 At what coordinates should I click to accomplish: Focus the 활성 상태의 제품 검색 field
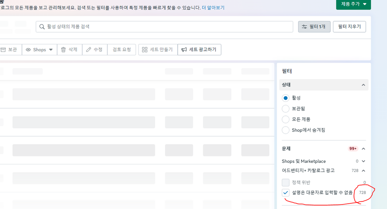coord(164,27)
